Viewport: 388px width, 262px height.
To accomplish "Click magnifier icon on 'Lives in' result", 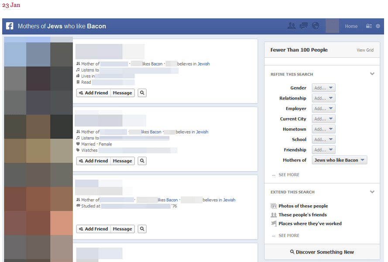I will (142, 93).
